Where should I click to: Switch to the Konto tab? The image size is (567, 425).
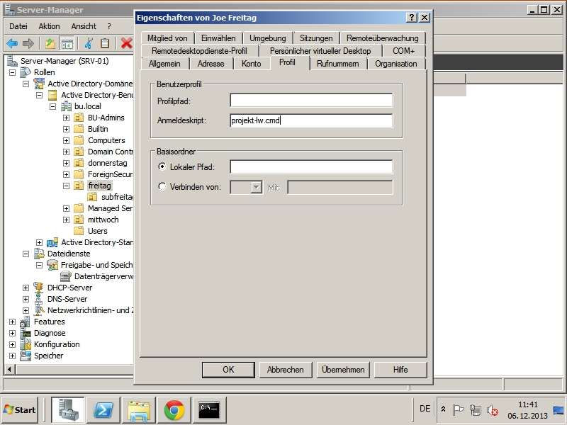pos(251,64)
